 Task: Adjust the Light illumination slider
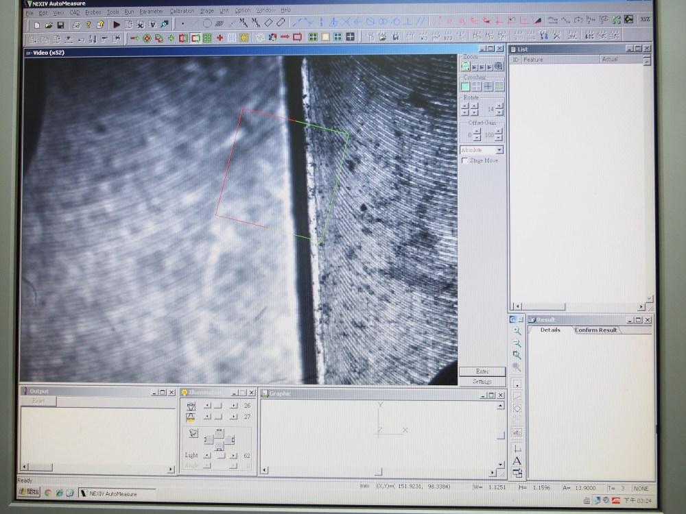(220, 455)
